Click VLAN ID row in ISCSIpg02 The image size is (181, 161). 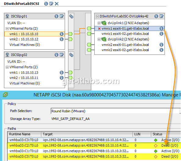(16, 62)
